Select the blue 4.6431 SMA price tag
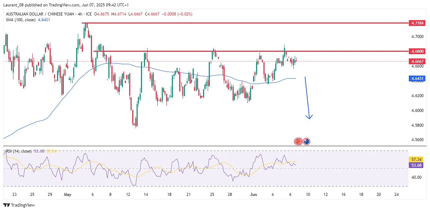Screen dimensions: 430x211 coord(417,79)
